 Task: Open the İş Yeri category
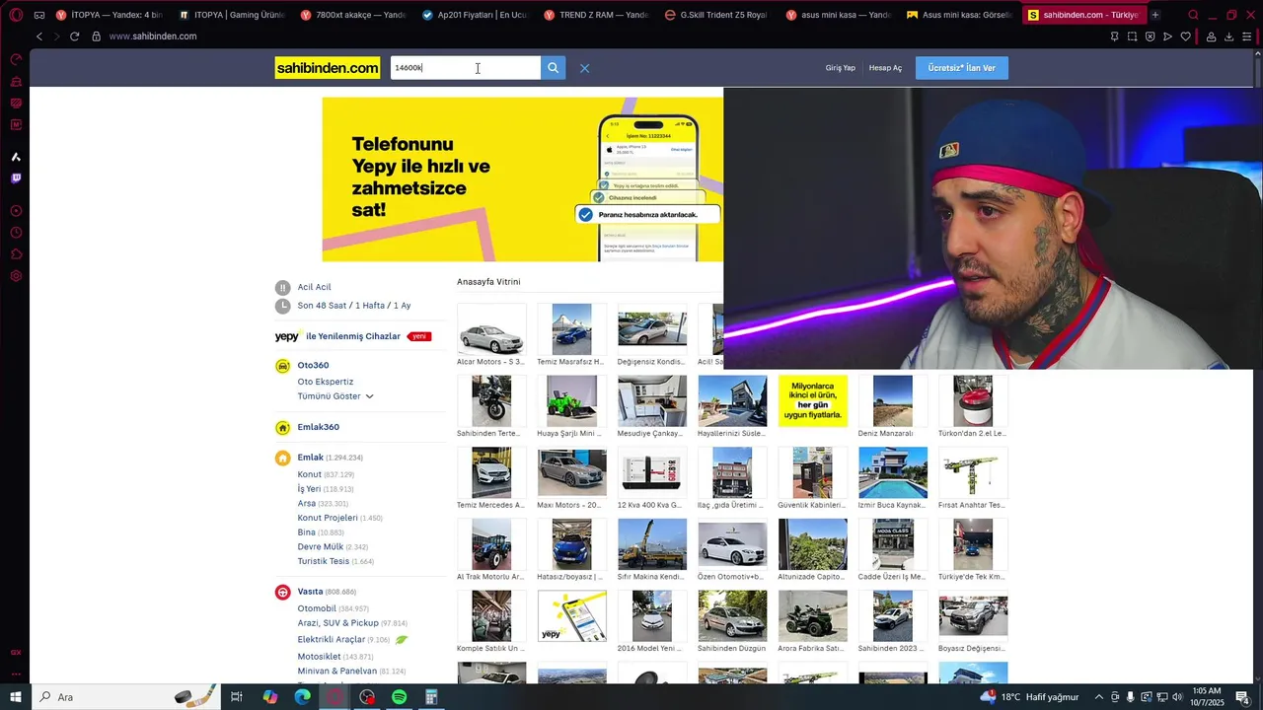click(309, 489)
